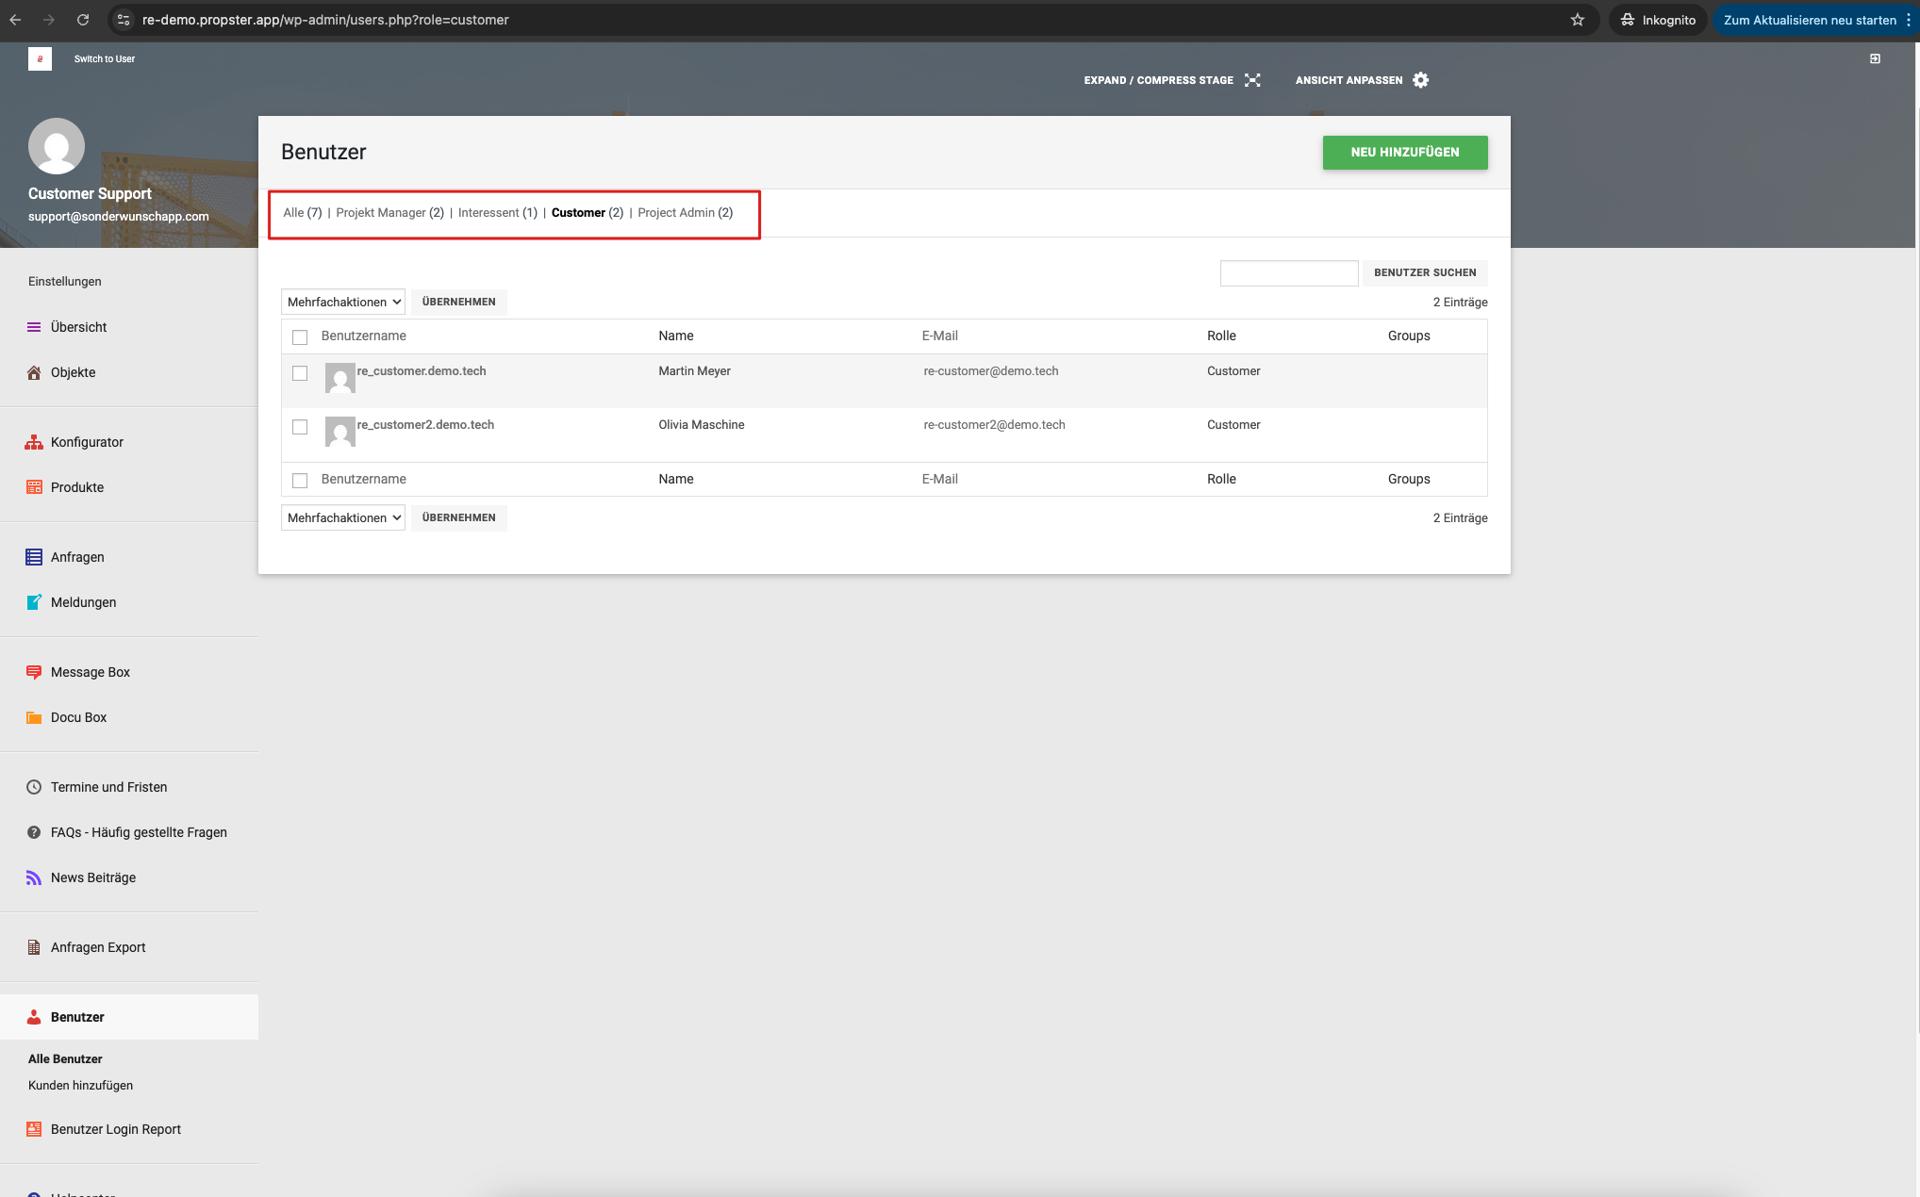The image size is (1920, 1197).
Task: Click the Docu Box folder icon
Action: [34, 717]
